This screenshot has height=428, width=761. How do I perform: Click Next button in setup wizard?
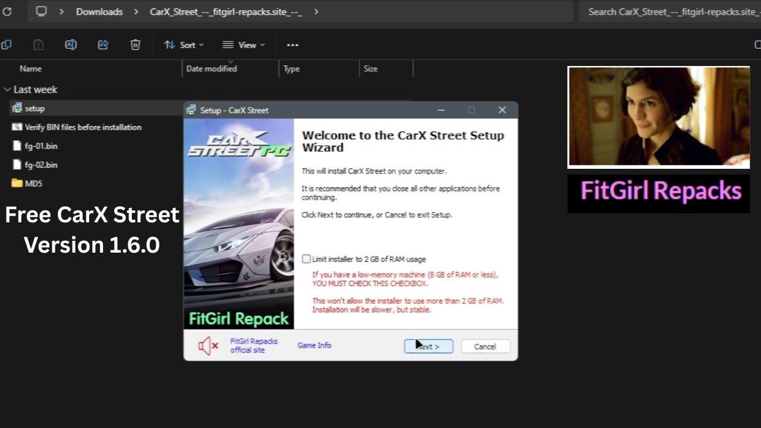coord(429,347)
